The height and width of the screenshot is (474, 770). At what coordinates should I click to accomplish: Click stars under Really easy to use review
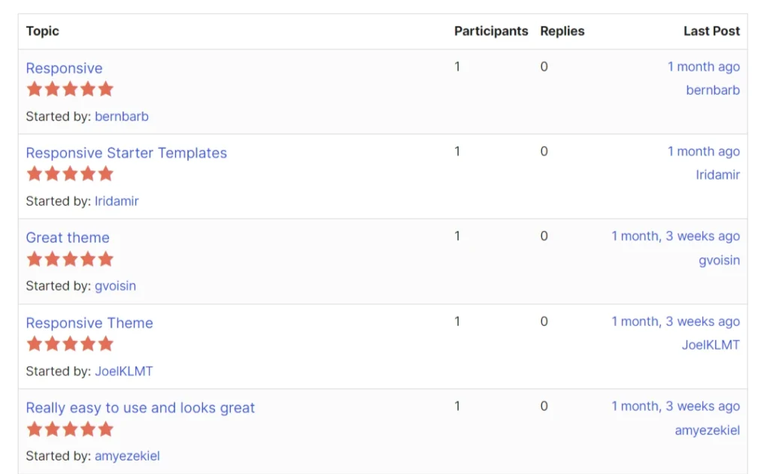click(69, 430)
